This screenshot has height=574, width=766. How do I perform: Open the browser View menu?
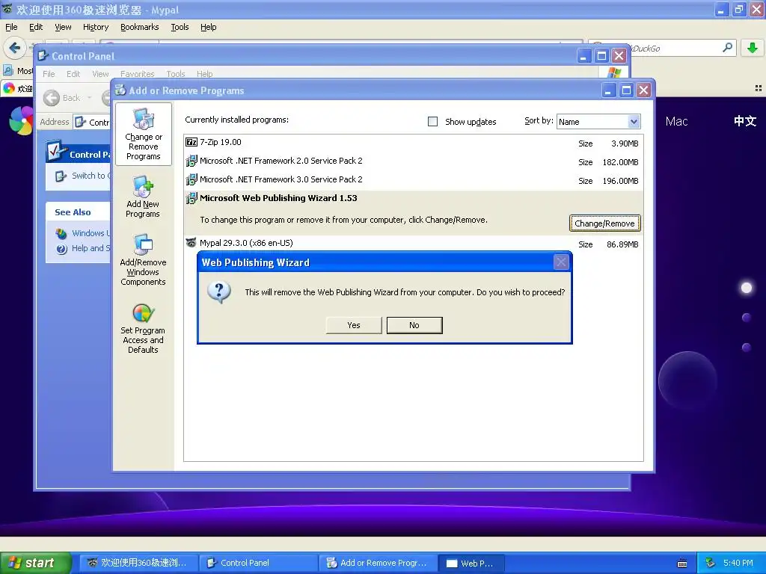pos(63,27)
